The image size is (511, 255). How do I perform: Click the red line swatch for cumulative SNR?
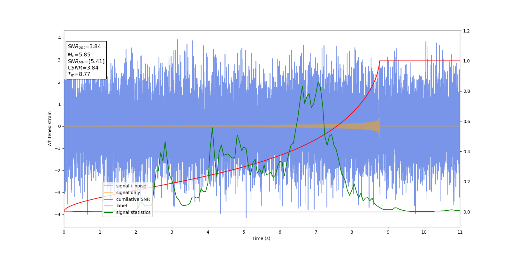click(x=109, y=199)
